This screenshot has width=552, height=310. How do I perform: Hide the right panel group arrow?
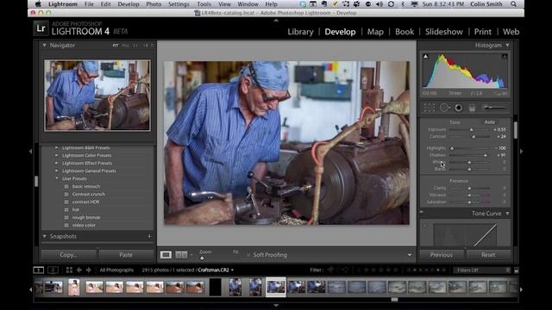click(521, 152)
